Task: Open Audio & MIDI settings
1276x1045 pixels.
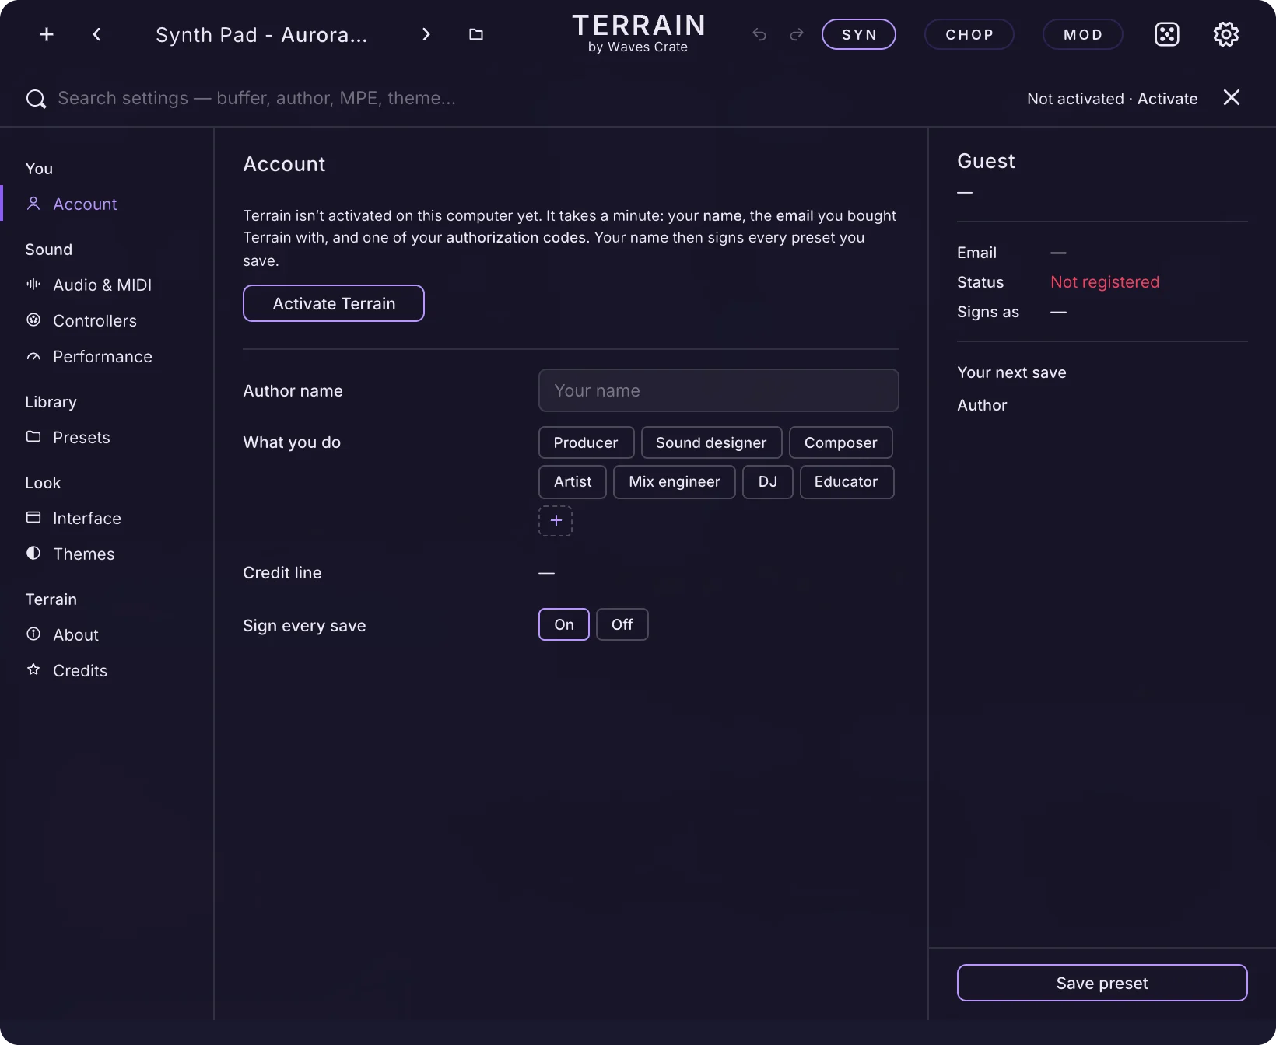Action: point(107,285)
